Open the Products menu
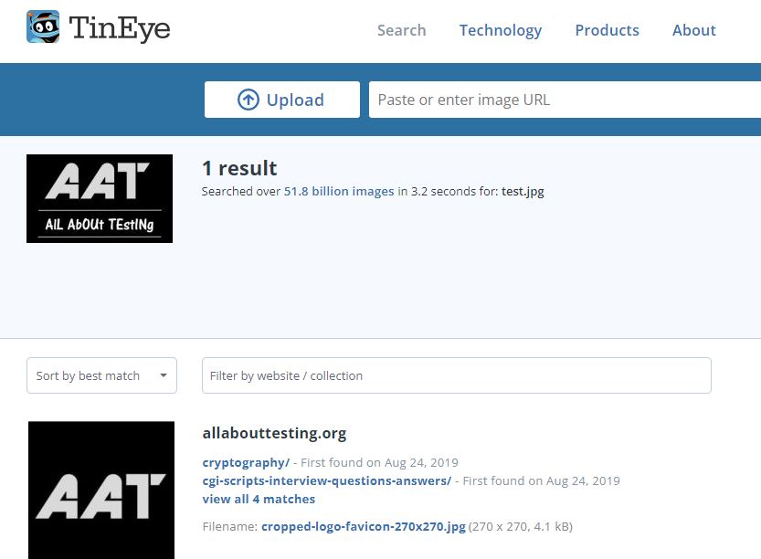761x559 pixels. point(607,30)
